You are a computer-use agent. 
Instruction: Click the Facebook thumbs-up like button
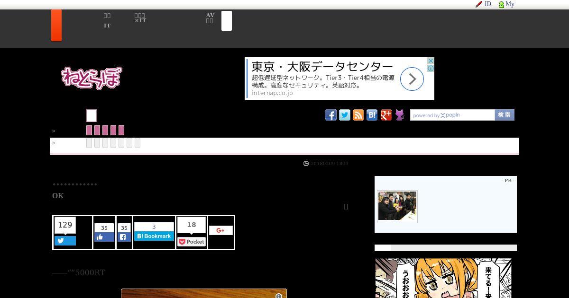coord(104,237)
